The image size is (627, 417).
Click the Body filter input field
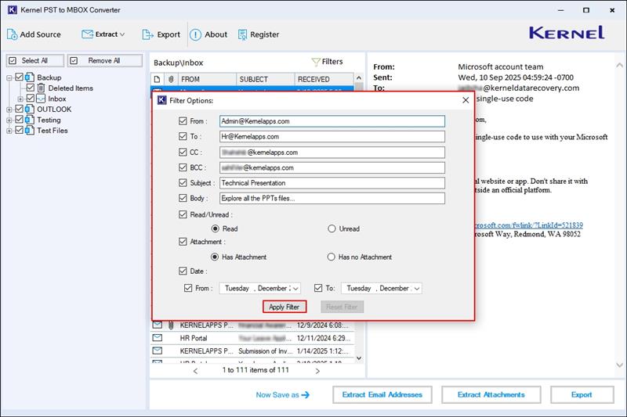[332, 198]
